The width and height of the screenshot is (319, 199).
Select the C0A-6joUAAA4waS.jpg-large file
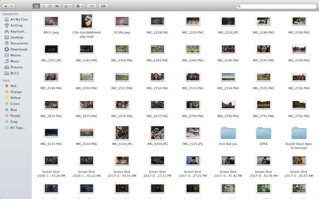[87, 21]
